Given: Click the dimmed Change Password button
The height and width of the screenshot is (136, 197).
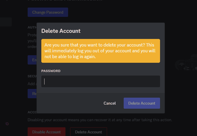Looking at the screenshot, I should pyautogui.click(x=48, y=12).
